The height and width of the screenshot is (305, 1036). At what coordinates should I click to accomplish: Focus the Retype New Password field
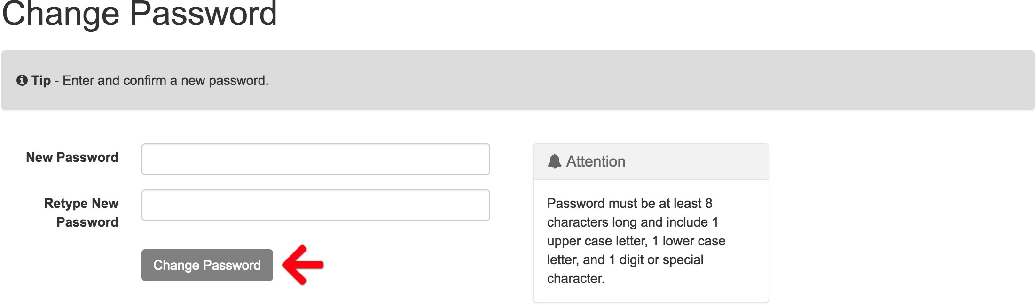point(315,205)
